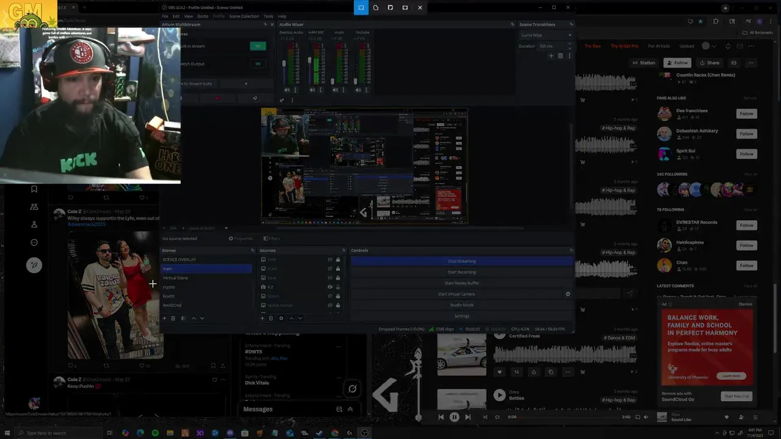The width and height of the screenshot is (781, 439).
Task: Toggle shuffle in SoundCloud player
Action: tap(485, 417)
